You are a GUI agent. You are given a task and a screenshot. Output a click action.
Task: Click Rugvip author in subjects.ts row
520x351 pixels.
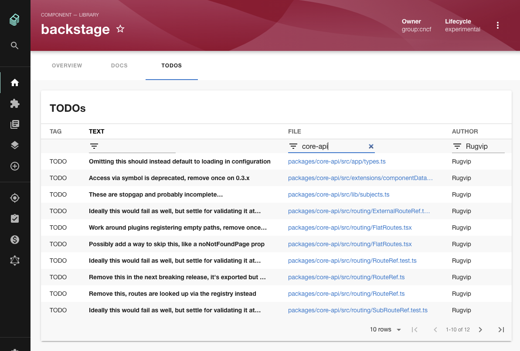tap(461, 194)
